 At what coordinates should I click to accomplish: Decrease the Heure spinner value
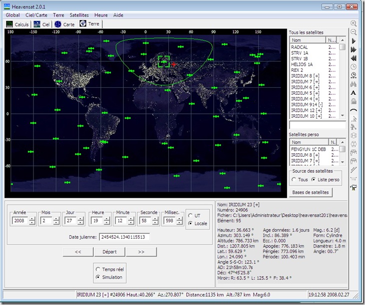pos(107,223)
